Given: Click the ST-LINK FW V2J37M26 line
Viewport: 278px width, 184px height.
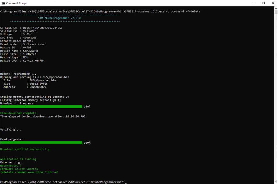Looking at the screenshot, I should [x=18, y=31].
